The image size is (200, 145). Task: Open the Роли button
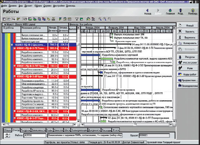(x=187, y=68)
